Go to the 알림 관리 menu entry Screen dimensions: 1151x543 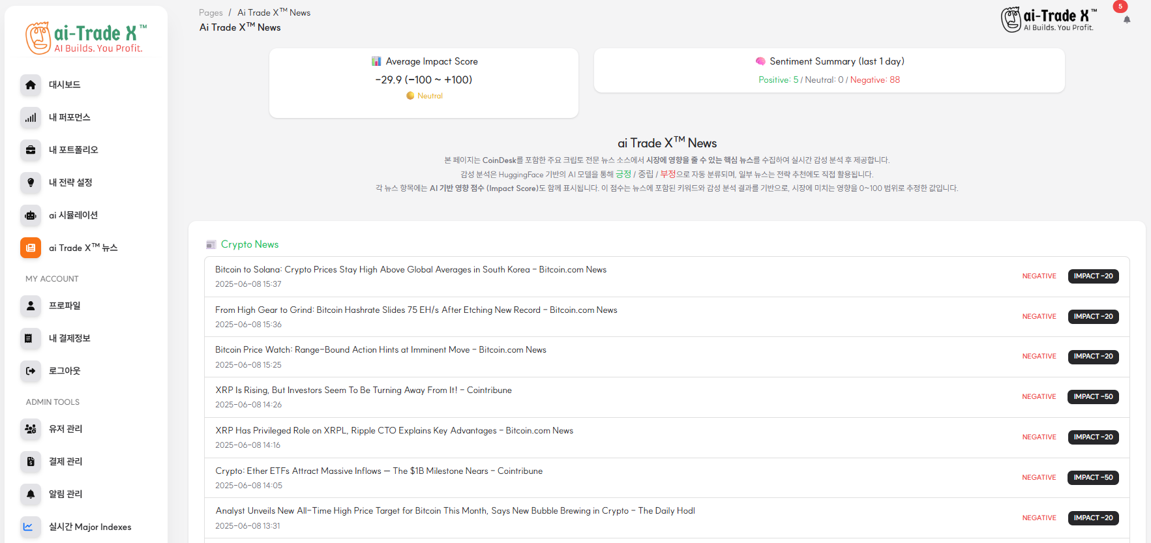[x=65, y=494]
